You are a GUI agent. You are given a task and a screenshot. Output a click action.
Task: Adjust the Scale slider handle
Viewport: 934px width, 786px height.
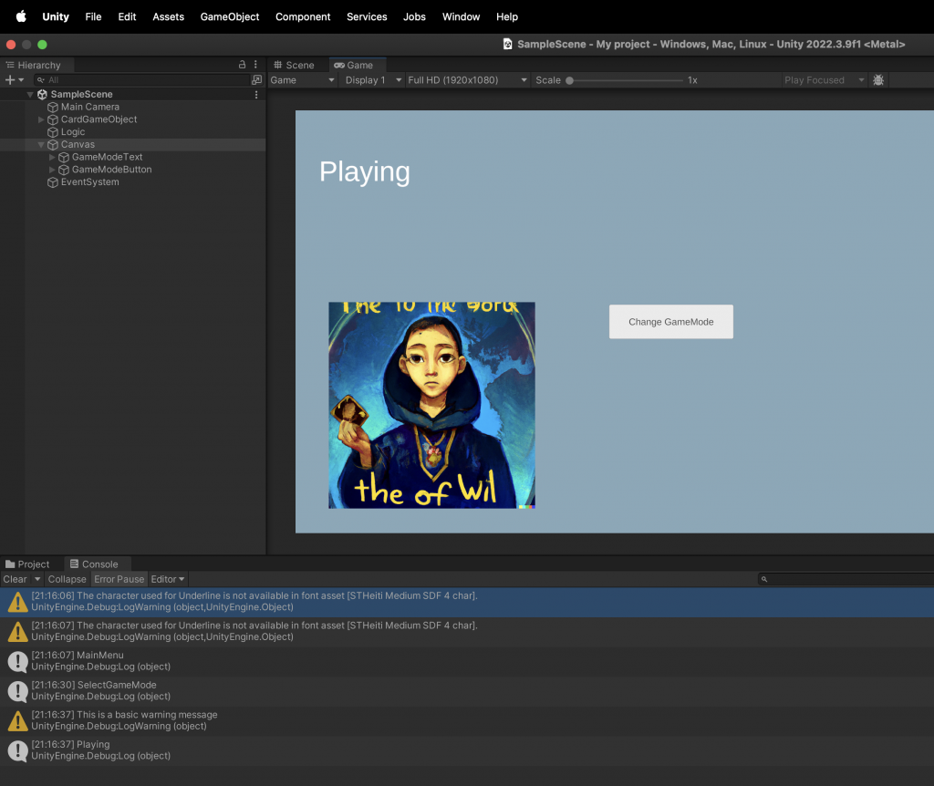[x=569, y=80]
